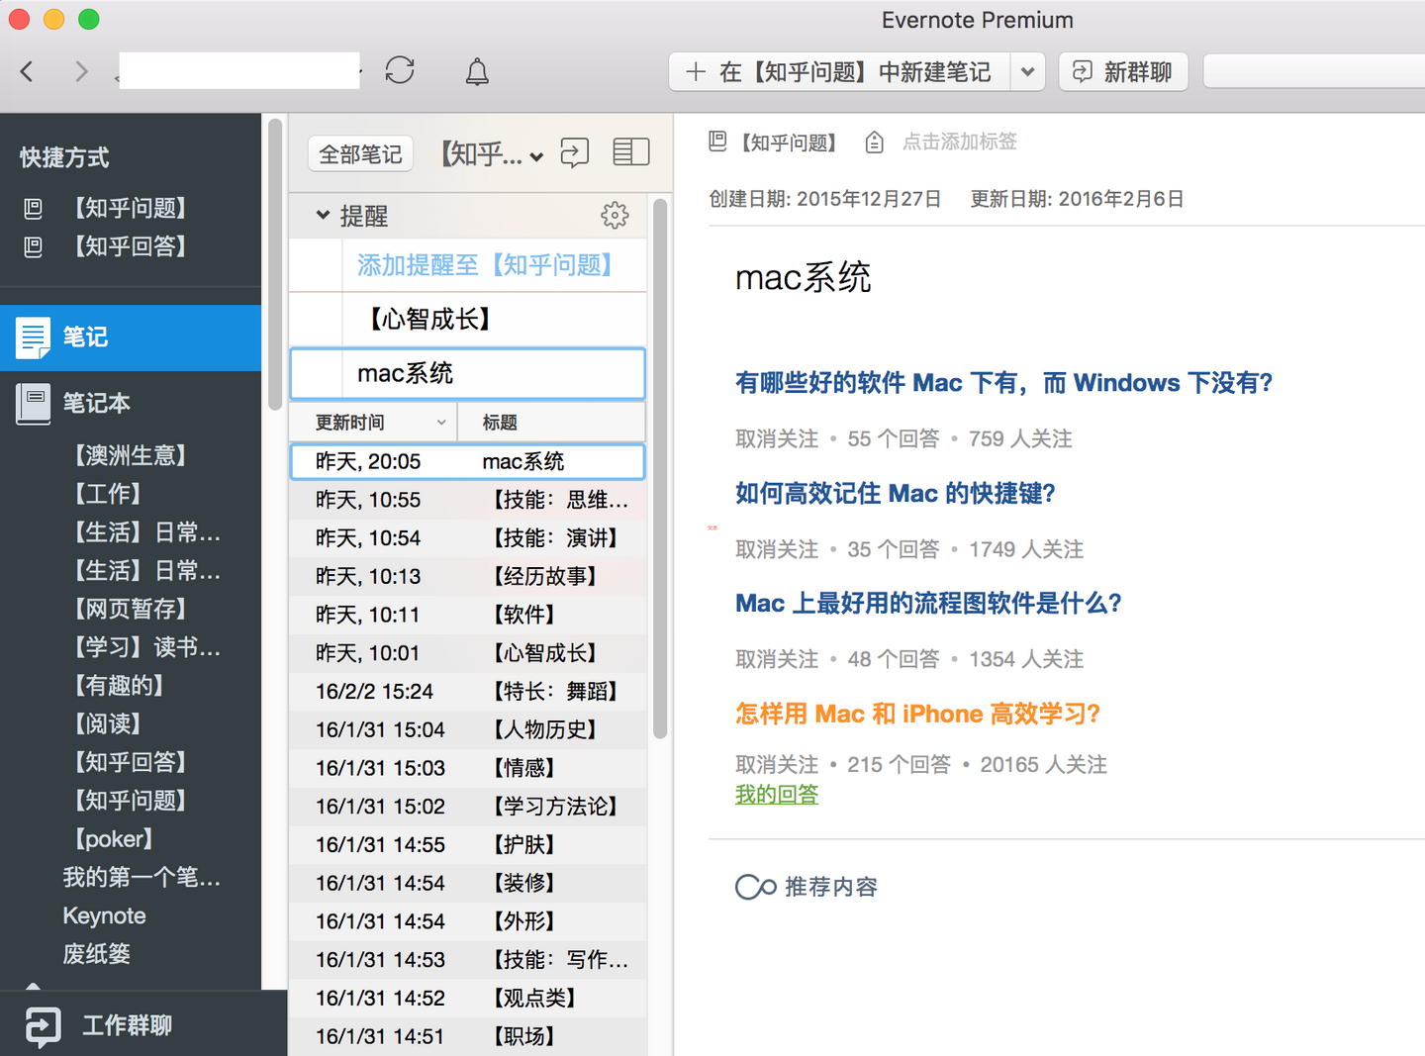Image resolution: width=1425 pixels, height=1056 pixels.
Task: Click 更新日期 2016年2月6日 text
Action: coord(1077,199)
